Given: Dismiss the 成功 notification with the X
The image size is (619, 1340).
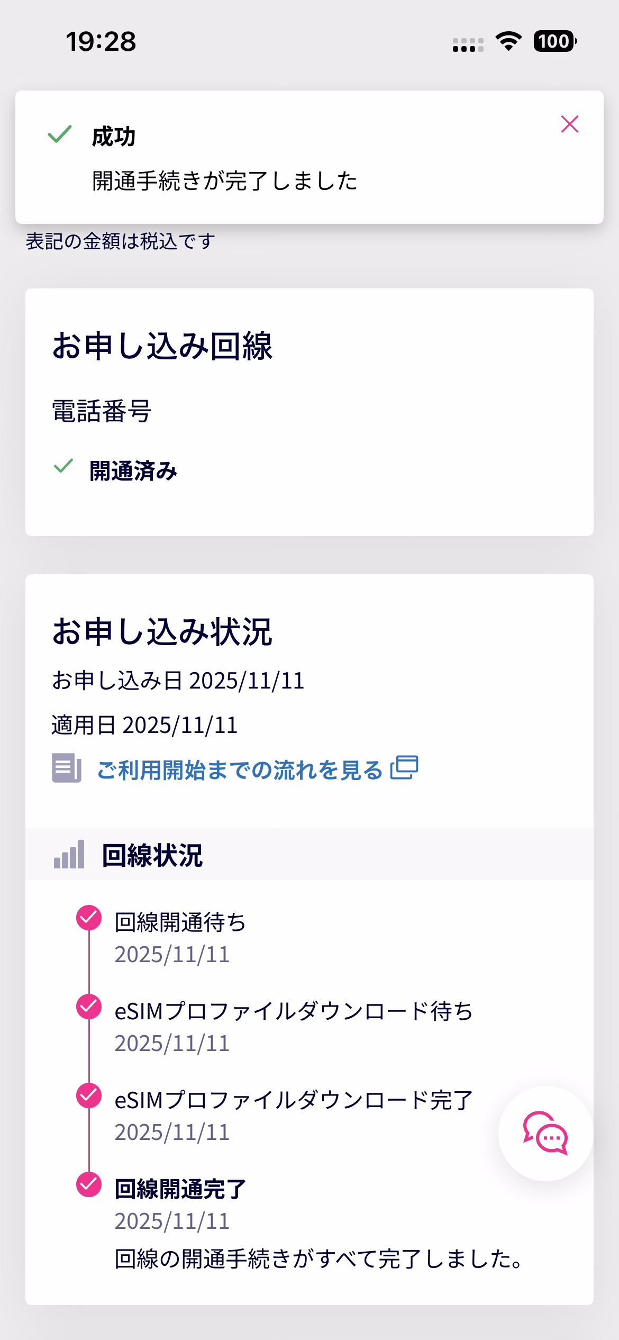Looking at the screenshot, I should tap(569, 124).
